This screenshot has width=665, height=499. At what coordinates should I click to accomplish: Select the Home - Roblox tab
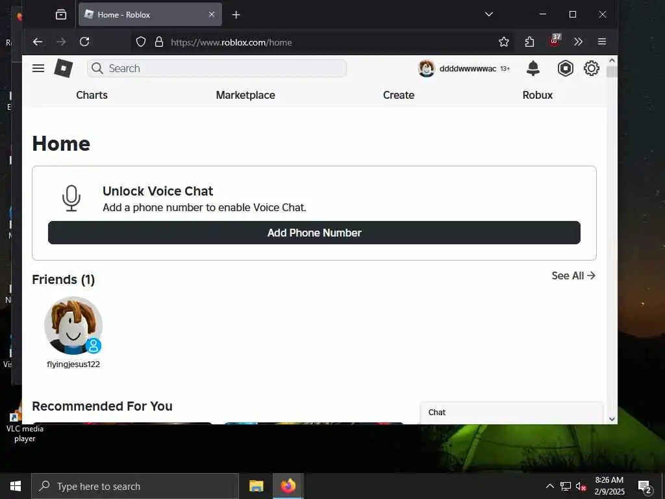coord(150,14)
